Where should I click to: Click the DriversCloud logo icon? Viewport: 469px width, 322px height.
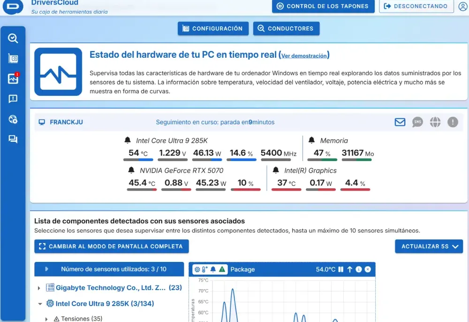click(x=13, y=6)
